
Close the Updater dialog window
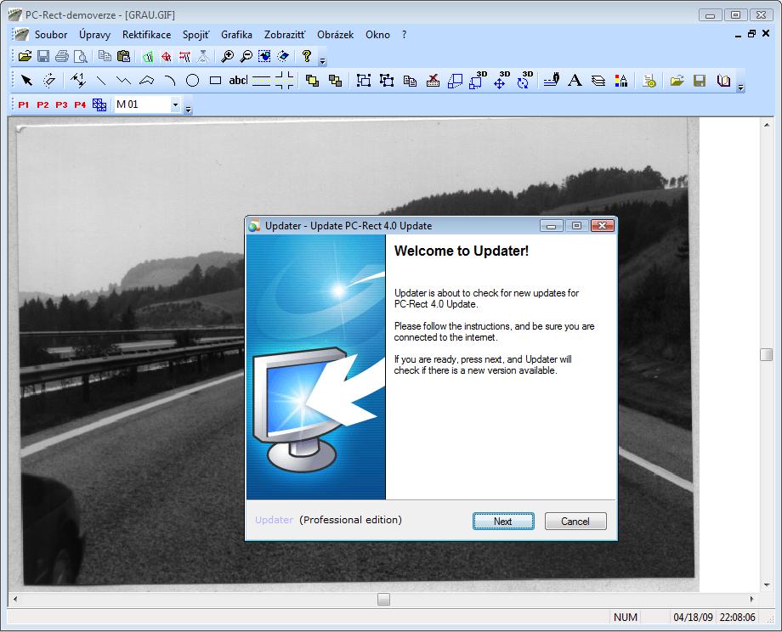point(603,226)
